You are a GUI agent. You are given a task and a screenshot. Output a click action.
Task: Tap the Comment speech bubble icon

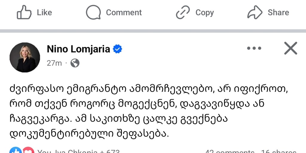tap(93, 12)
